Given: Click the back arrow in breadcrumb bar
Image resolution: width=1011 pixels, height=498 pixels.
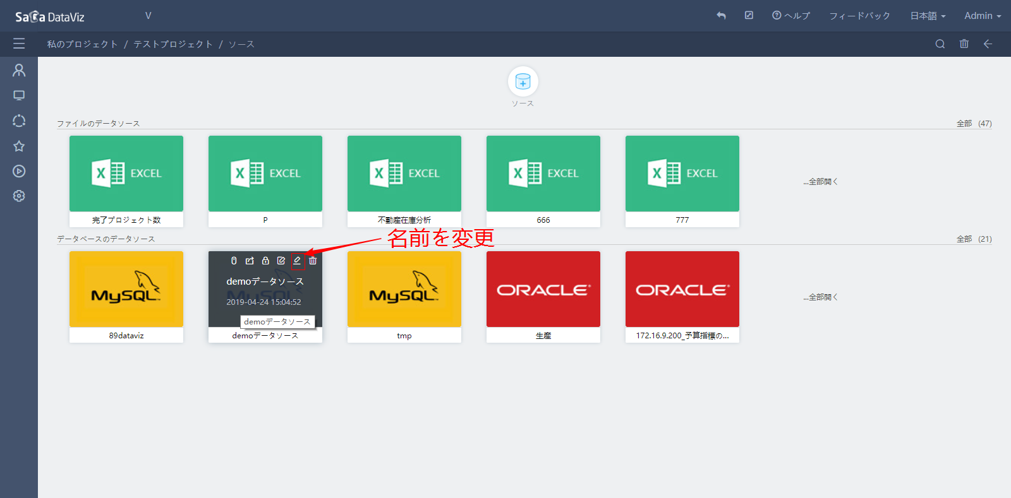Looking at the screenshot, I should (988, 44).
